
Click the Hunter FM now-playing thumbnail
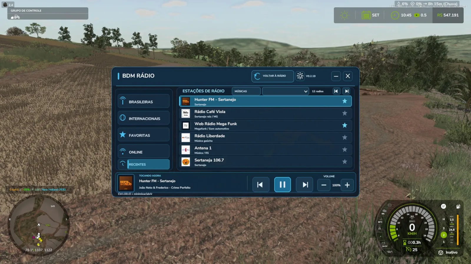coord(126,183)
